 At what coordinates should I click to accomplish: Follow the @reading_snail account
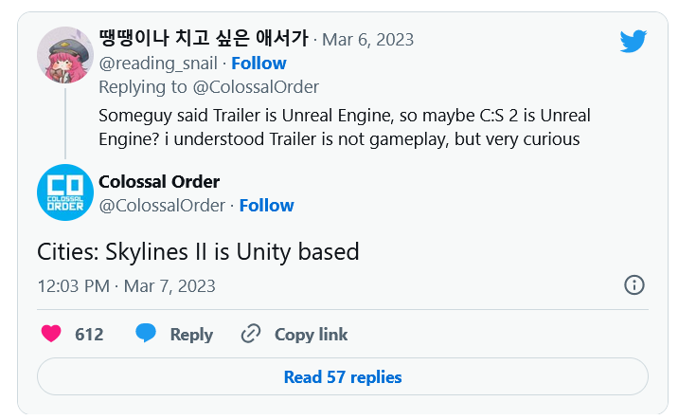[x=259, y=63]
